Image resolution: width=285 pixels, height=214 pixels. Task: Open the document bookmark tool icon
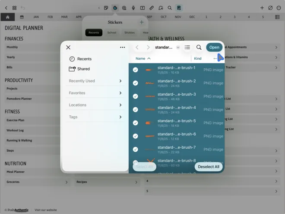tap(179, 8)
